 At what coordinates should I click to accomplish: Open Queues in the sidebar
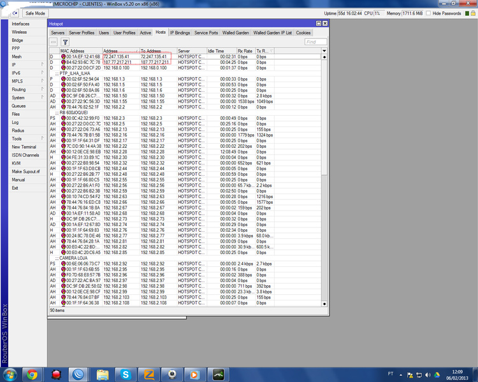pos(18,106)
